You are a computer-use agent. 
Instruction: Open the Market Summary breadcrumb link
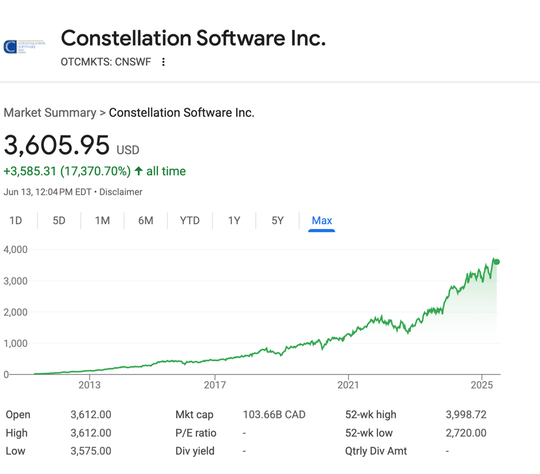click(49, 113)
